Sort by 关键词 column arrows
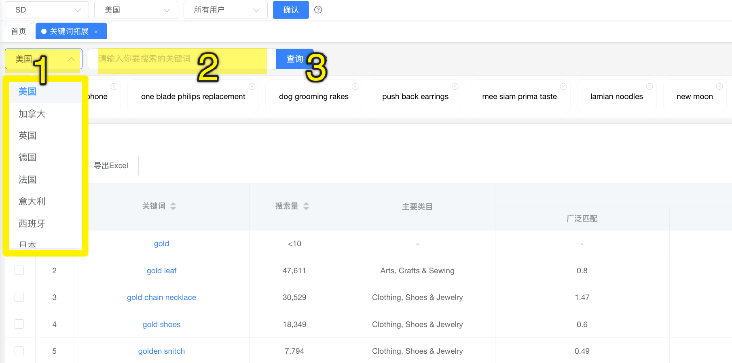 coord(173,206)
